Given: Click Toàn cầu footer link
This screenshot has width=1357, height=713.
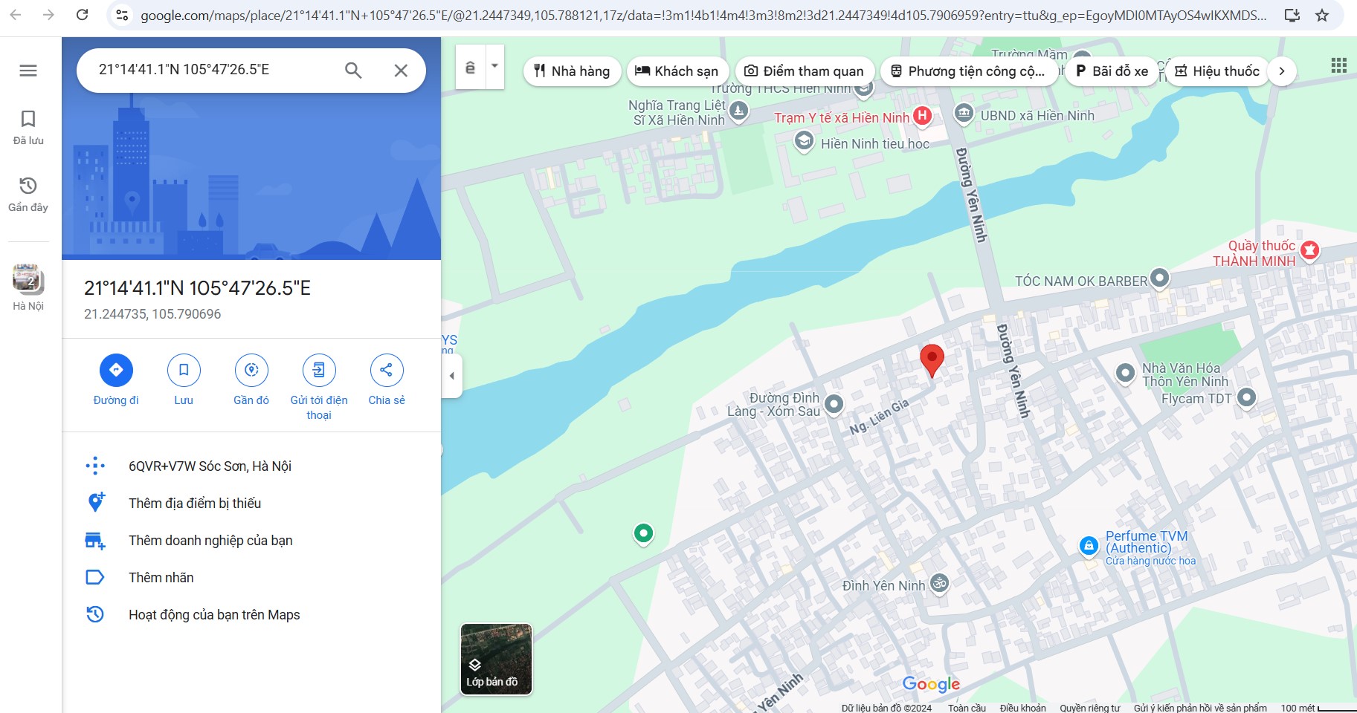Looking at the screenshot, I should point(967,708).
